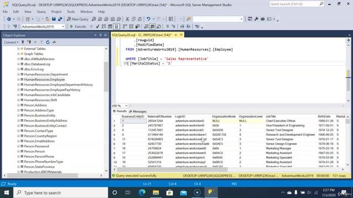Specify template parameter values icon
353x198 pixels.
(x=197, y=26)
